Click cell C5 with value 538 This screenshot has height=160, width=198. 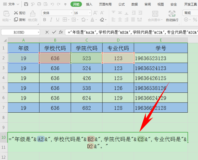tap(87, 88)
